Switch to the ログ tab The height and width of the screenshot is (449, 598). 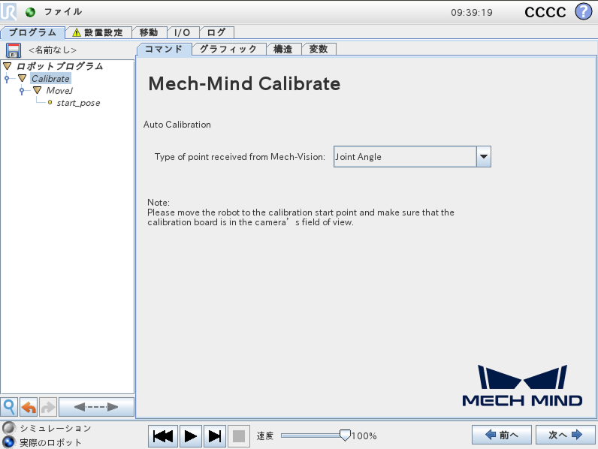216,33
